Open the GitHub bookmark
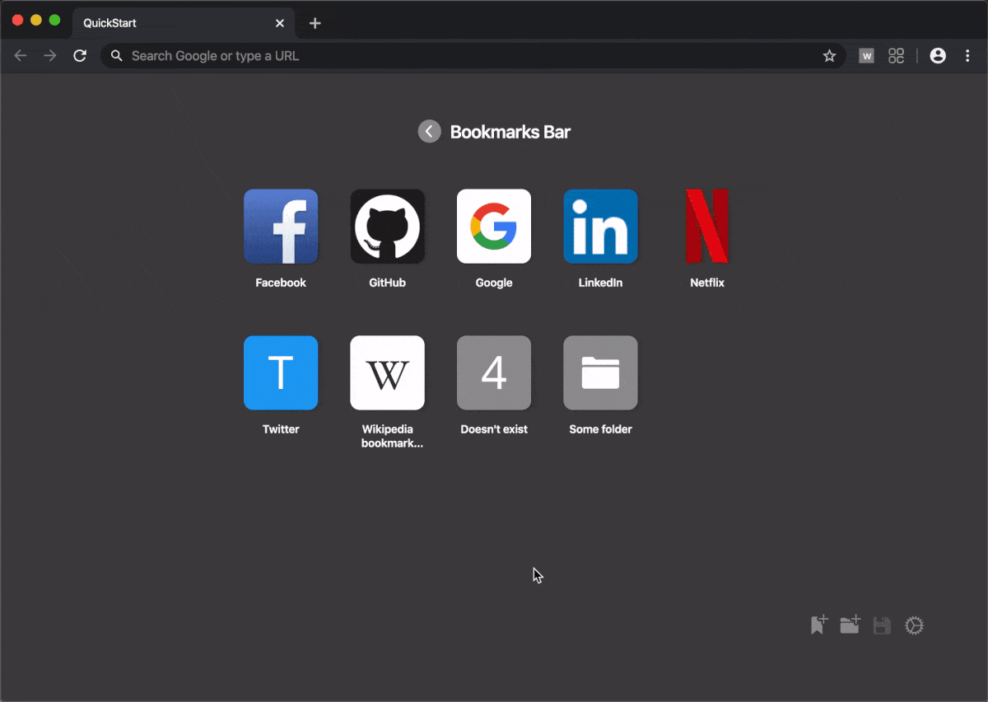This screenshot has height=702, width=988. [387, 226]
